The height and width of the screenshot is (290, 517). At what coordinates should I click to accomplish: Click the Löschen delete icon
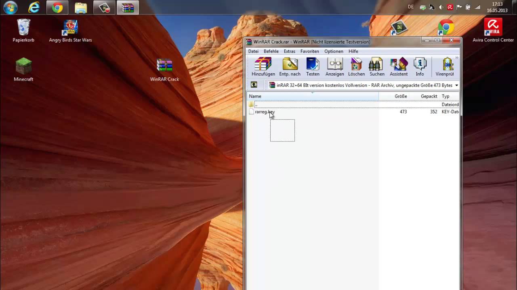pos(356,67)
